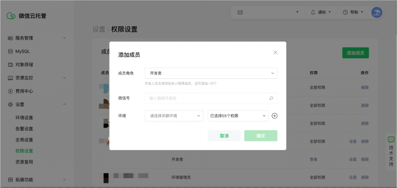The height and width of the screenshot is (188, 397).
Task: Click the 拓展功能 grid icon
Action: 10,180
